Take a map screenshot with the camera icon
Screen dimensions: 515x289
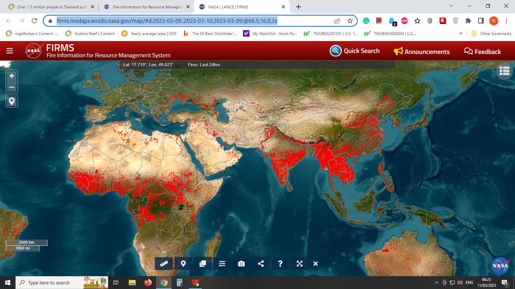pyautogui.click(x=241, y=264)
